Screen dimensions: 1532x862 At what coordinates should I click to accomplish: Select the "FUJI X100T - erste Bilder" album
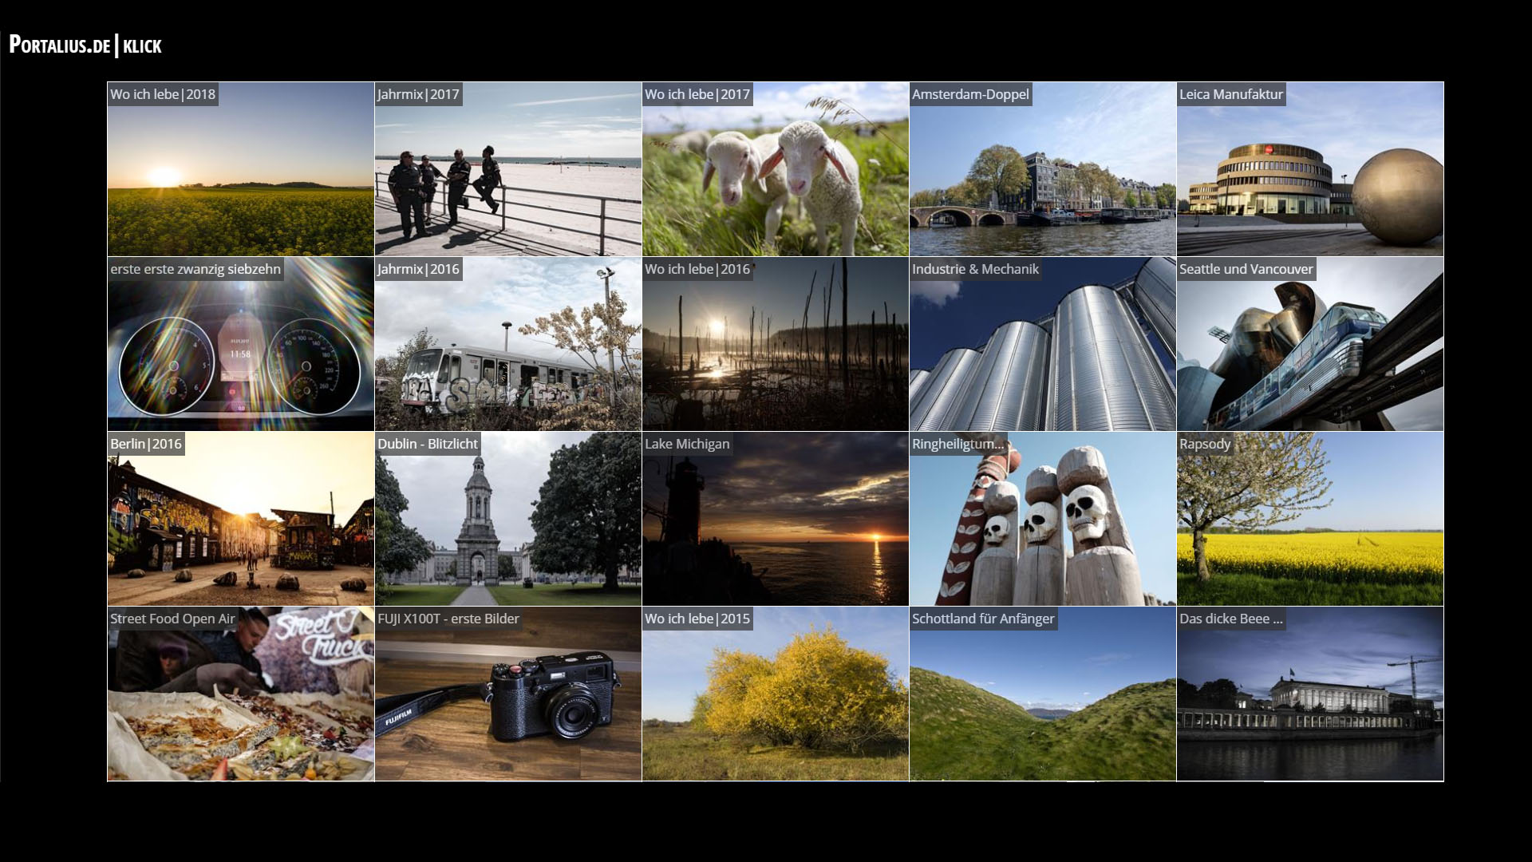[x=507, y=693]
